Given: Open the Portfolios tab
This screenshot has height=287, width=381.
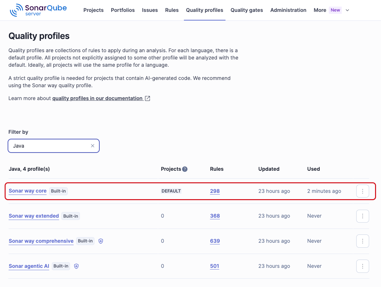Looking at the screenshot, I should 123,10.
